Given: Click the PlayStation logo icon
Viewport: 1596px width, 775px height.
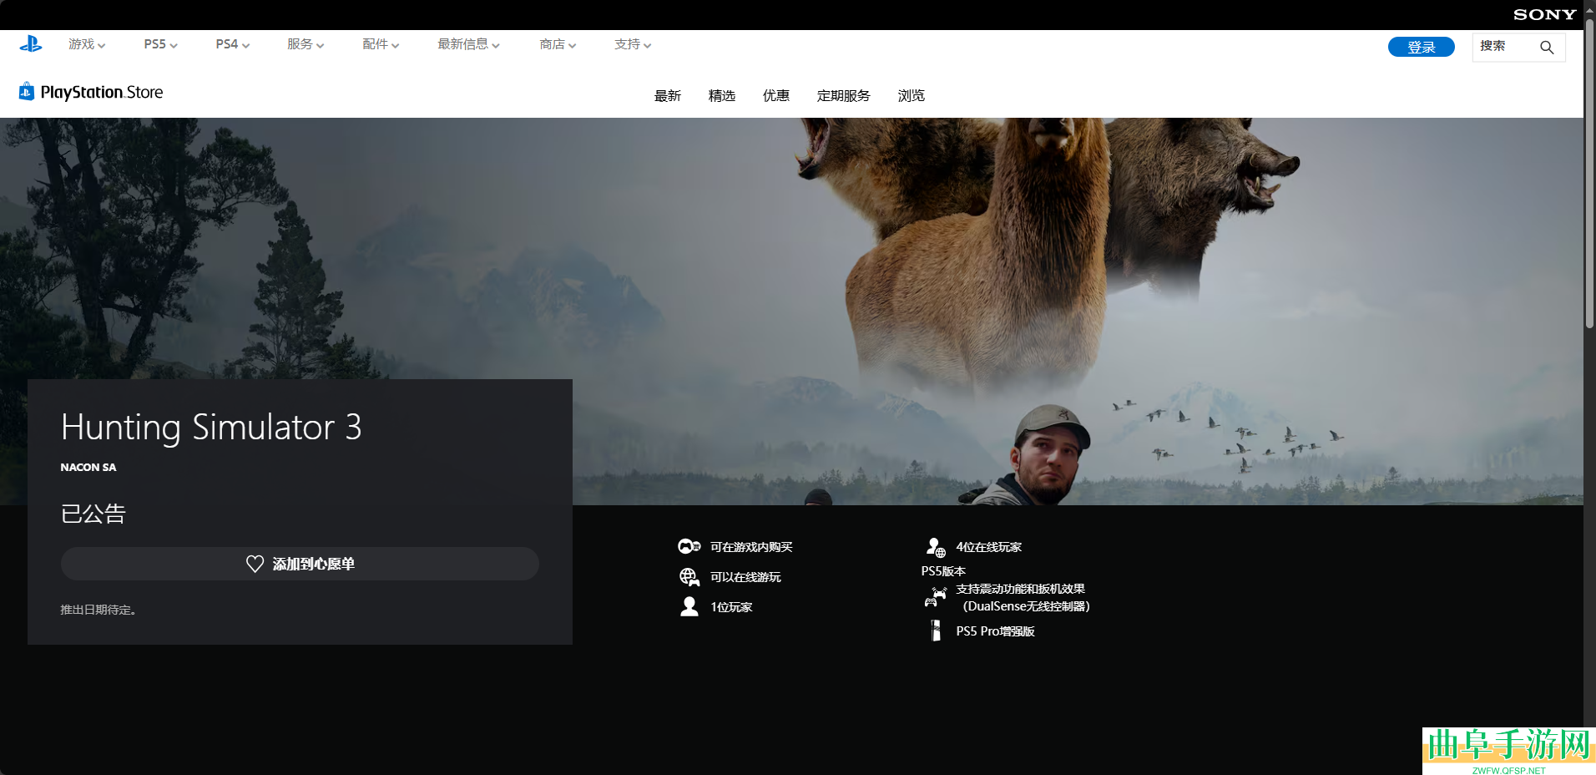Looking at the screenshot, I should pyautogui.click(x=31, y=44).
